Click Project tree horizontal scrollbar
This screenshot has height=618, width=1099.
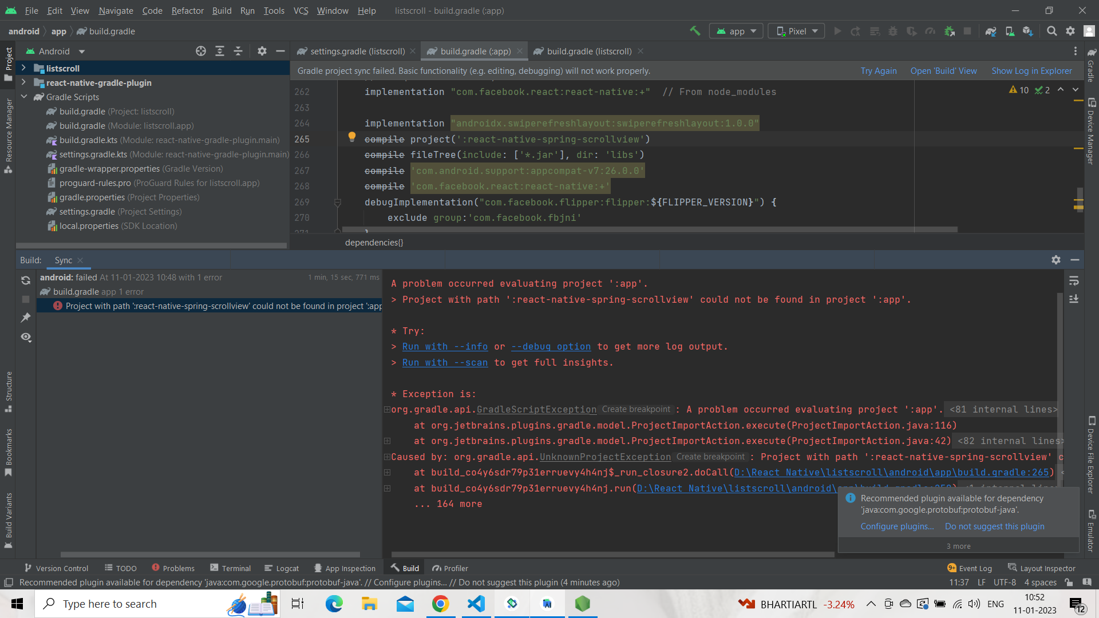(152, 245)
